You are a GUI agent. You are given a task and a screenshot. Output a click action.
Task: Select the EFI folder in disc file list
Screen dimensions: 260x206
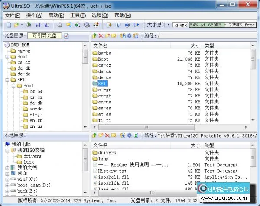(x=101, y=84)
